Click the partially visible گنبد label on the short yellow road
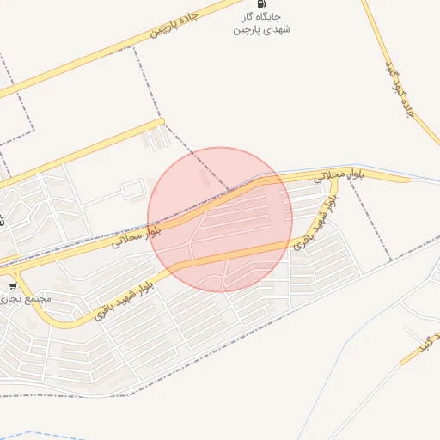This screenshot has height=440, width=440. (429, 343)
